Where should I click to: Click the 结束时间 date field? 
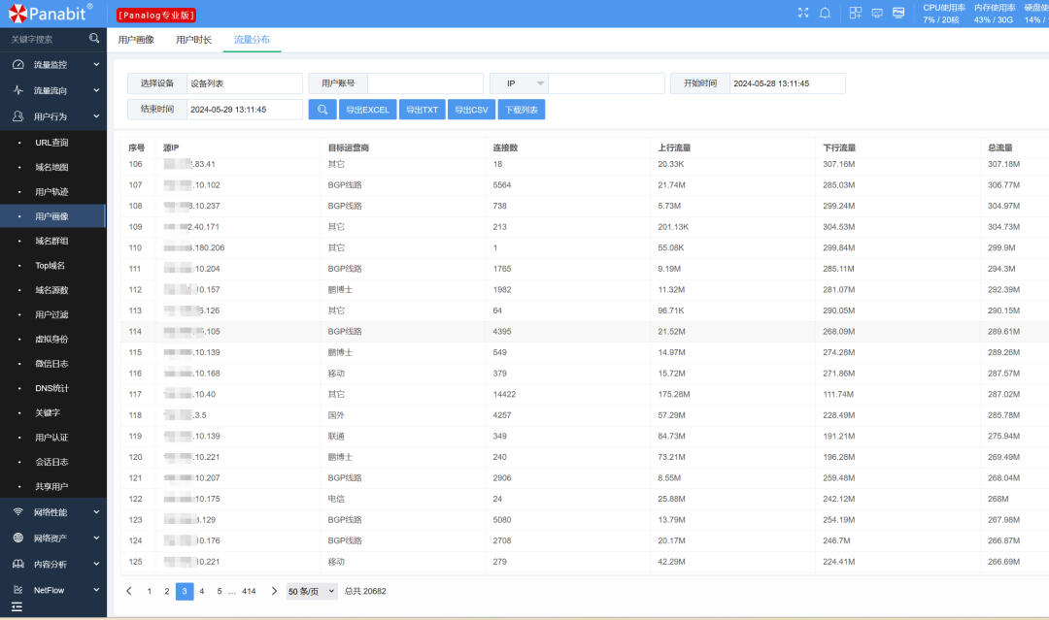pos(244,110)
